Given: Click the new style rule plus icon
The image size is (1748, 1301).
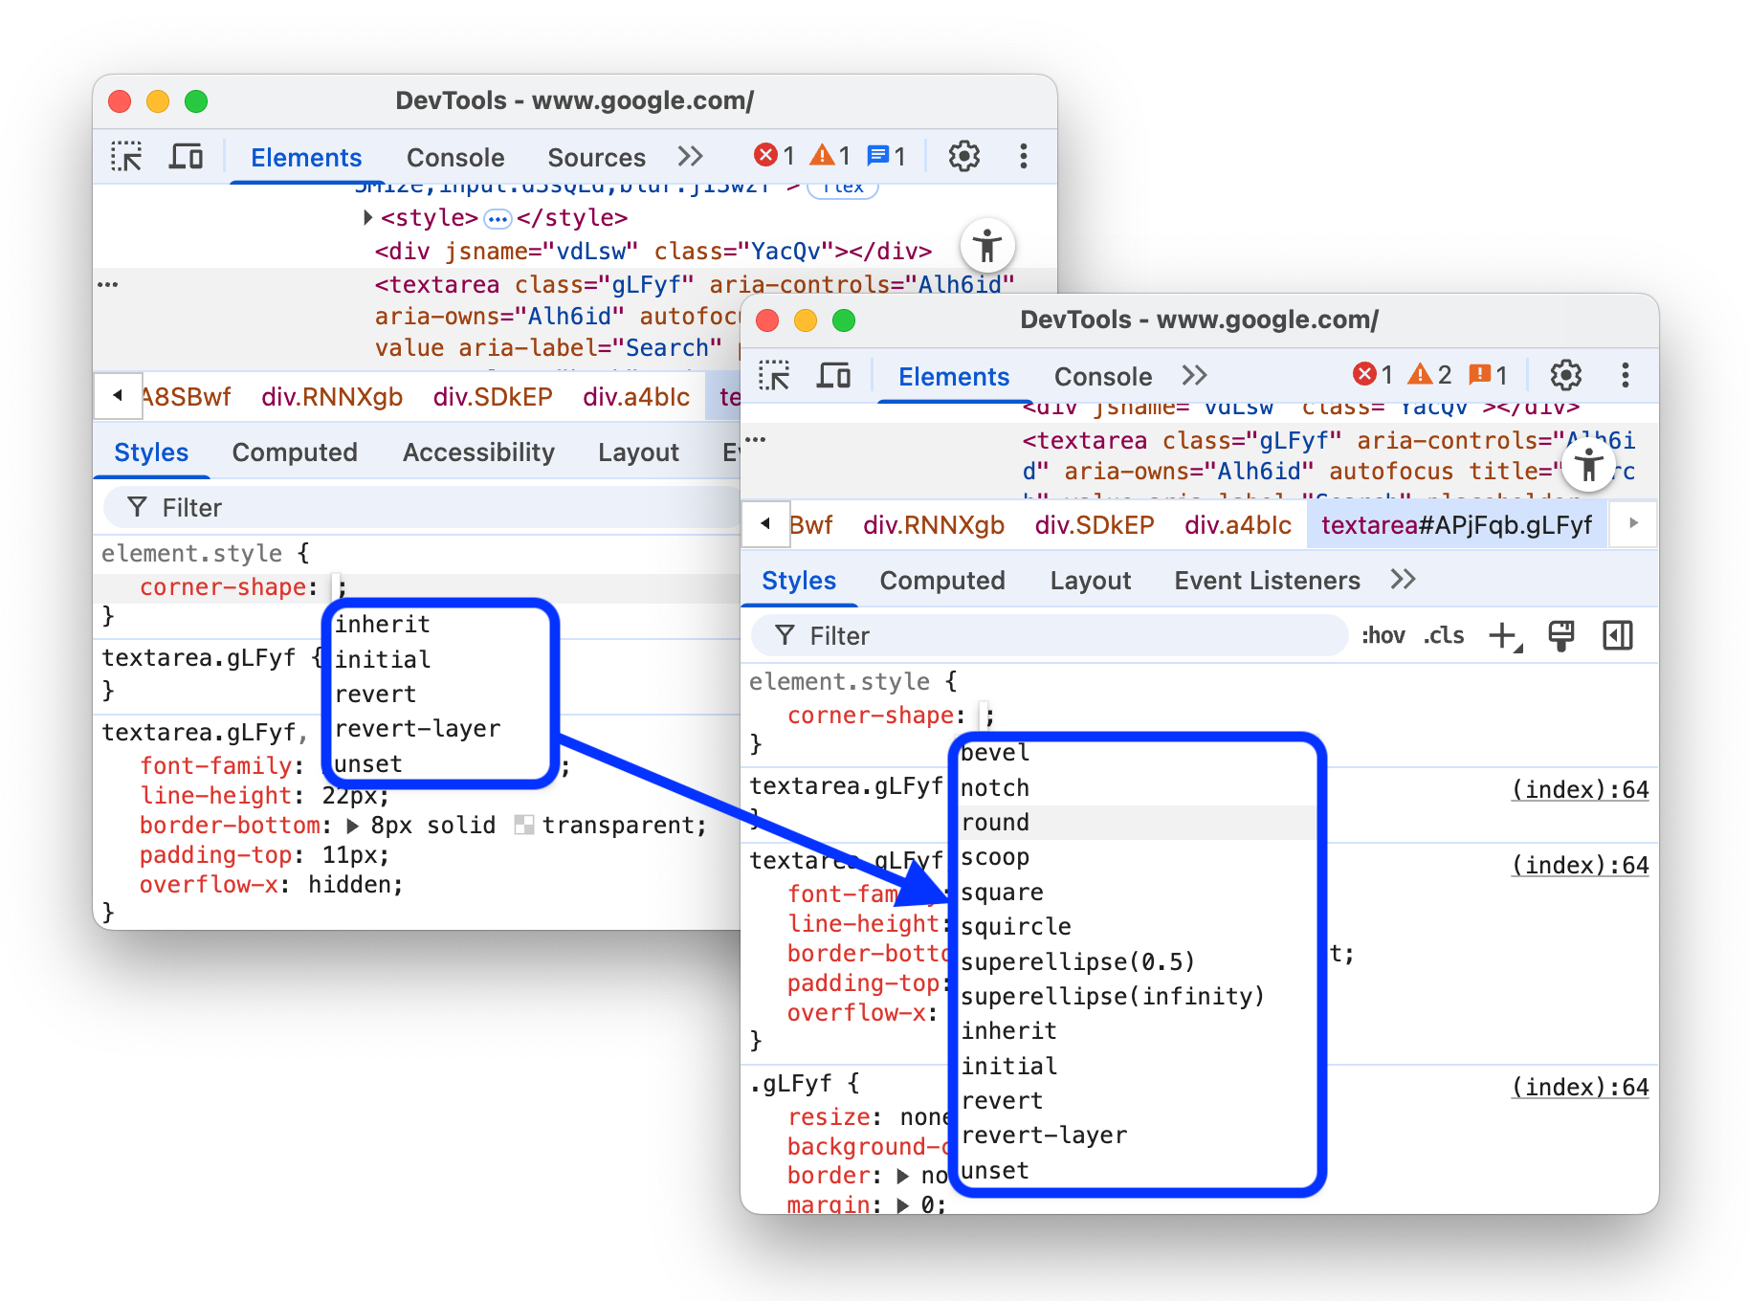Looking at the screenshot, I should (1504, 635).
